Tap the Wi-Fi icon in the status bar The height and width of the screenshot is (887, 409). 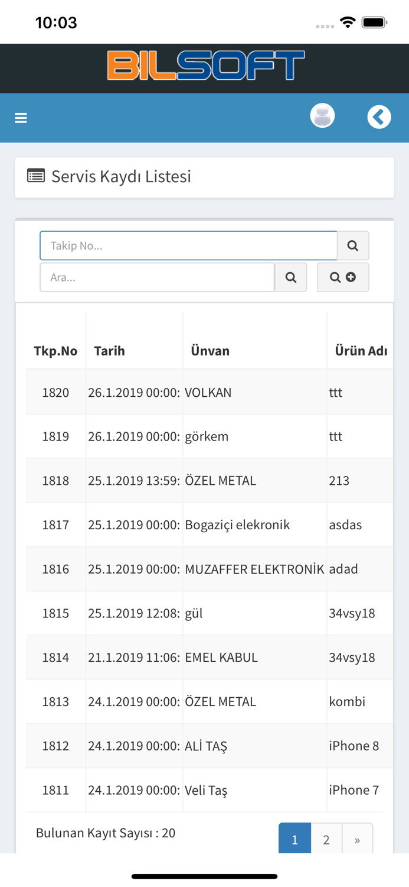coord(347,21)
